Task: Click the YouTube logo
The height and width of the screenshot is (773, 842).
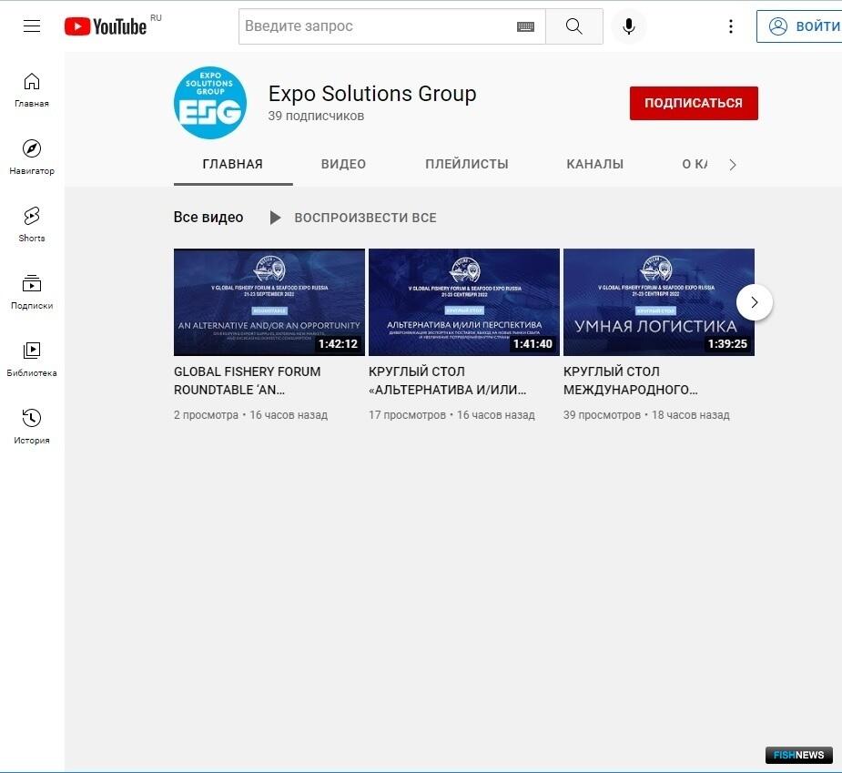Action: [x=106, y=26]
